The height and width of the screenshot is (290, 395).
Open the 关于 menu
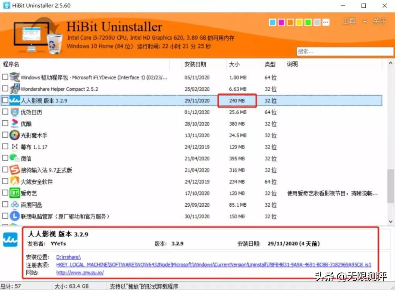380,21
